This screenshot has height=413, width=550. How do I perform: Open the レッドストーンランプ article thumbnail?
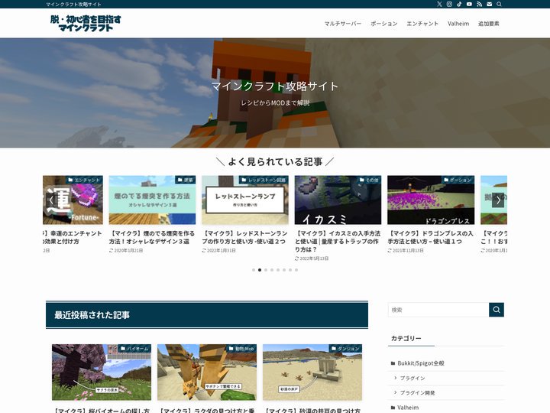[245, 200]
